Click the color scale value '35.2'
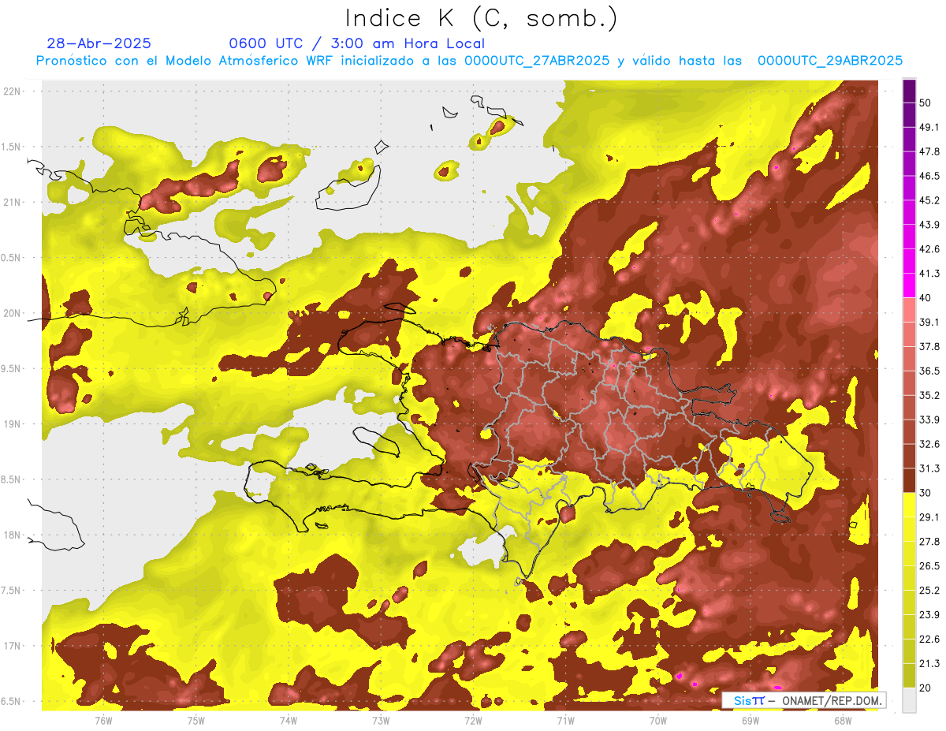The image size is (946, 731). [929, 395]
